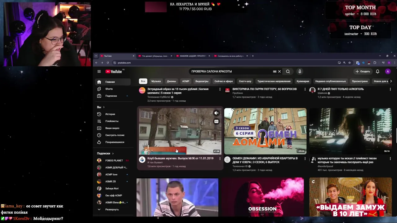The width and height of the screenshot is (397, 223).
Task: Bookmark the page with the star icon
Action: click(x=350, y=63)
